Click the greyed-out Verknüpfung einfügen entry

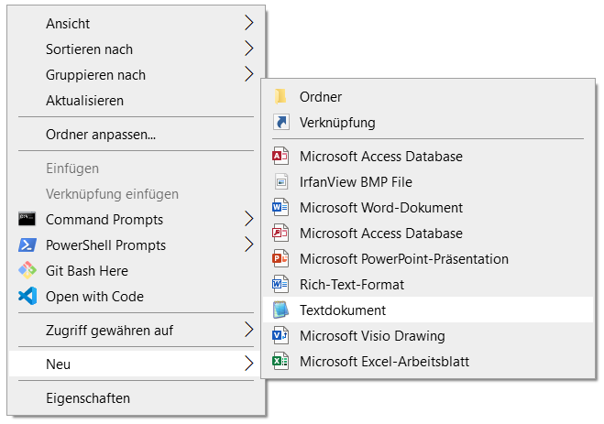click(136, 194)
